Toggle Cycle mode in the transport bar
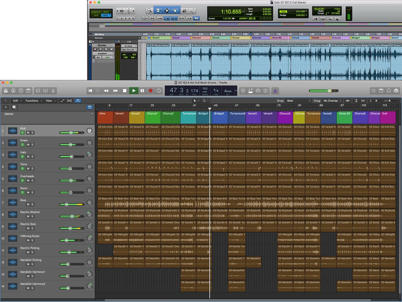The image size is (402, 302). [159, 91]
